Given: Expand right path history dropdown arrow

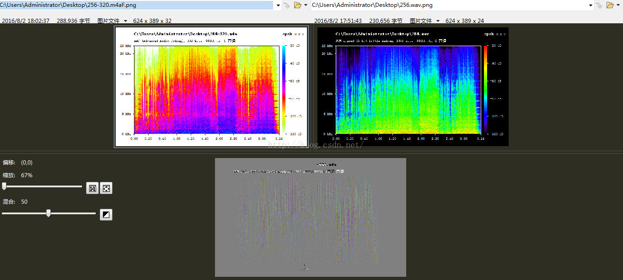Looking at the screenshot, I should tap(591, 5).
